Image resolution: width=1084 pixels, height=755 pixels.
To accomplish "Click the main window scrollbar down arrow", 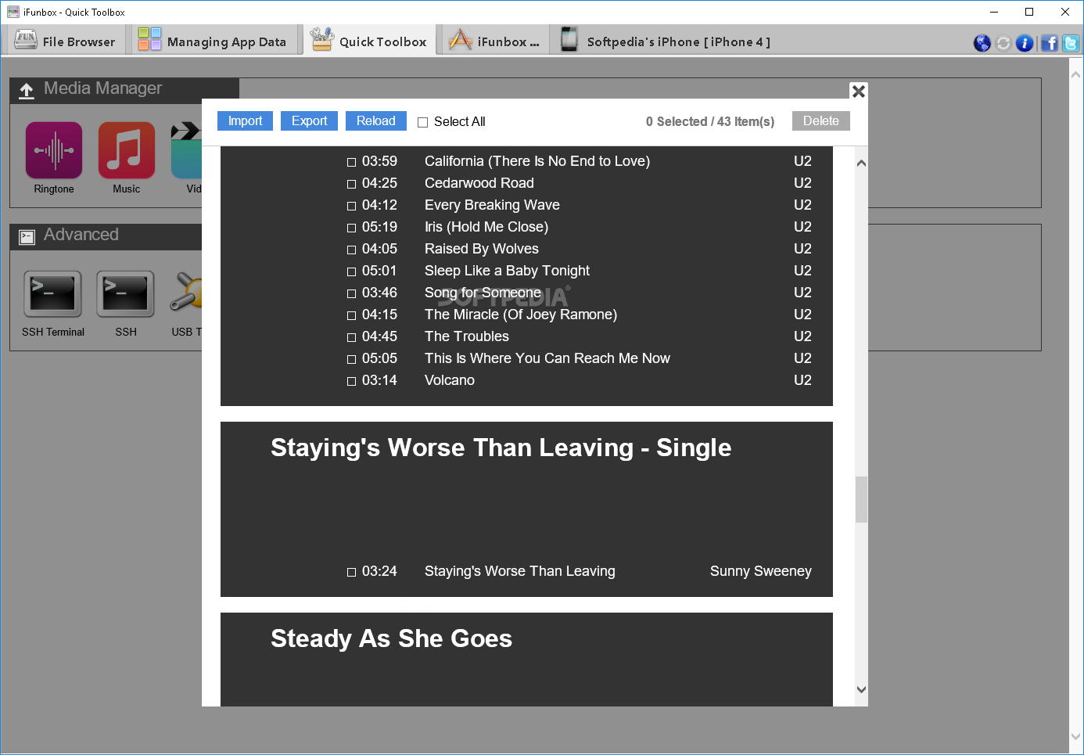I will (x=1075, y=736).
